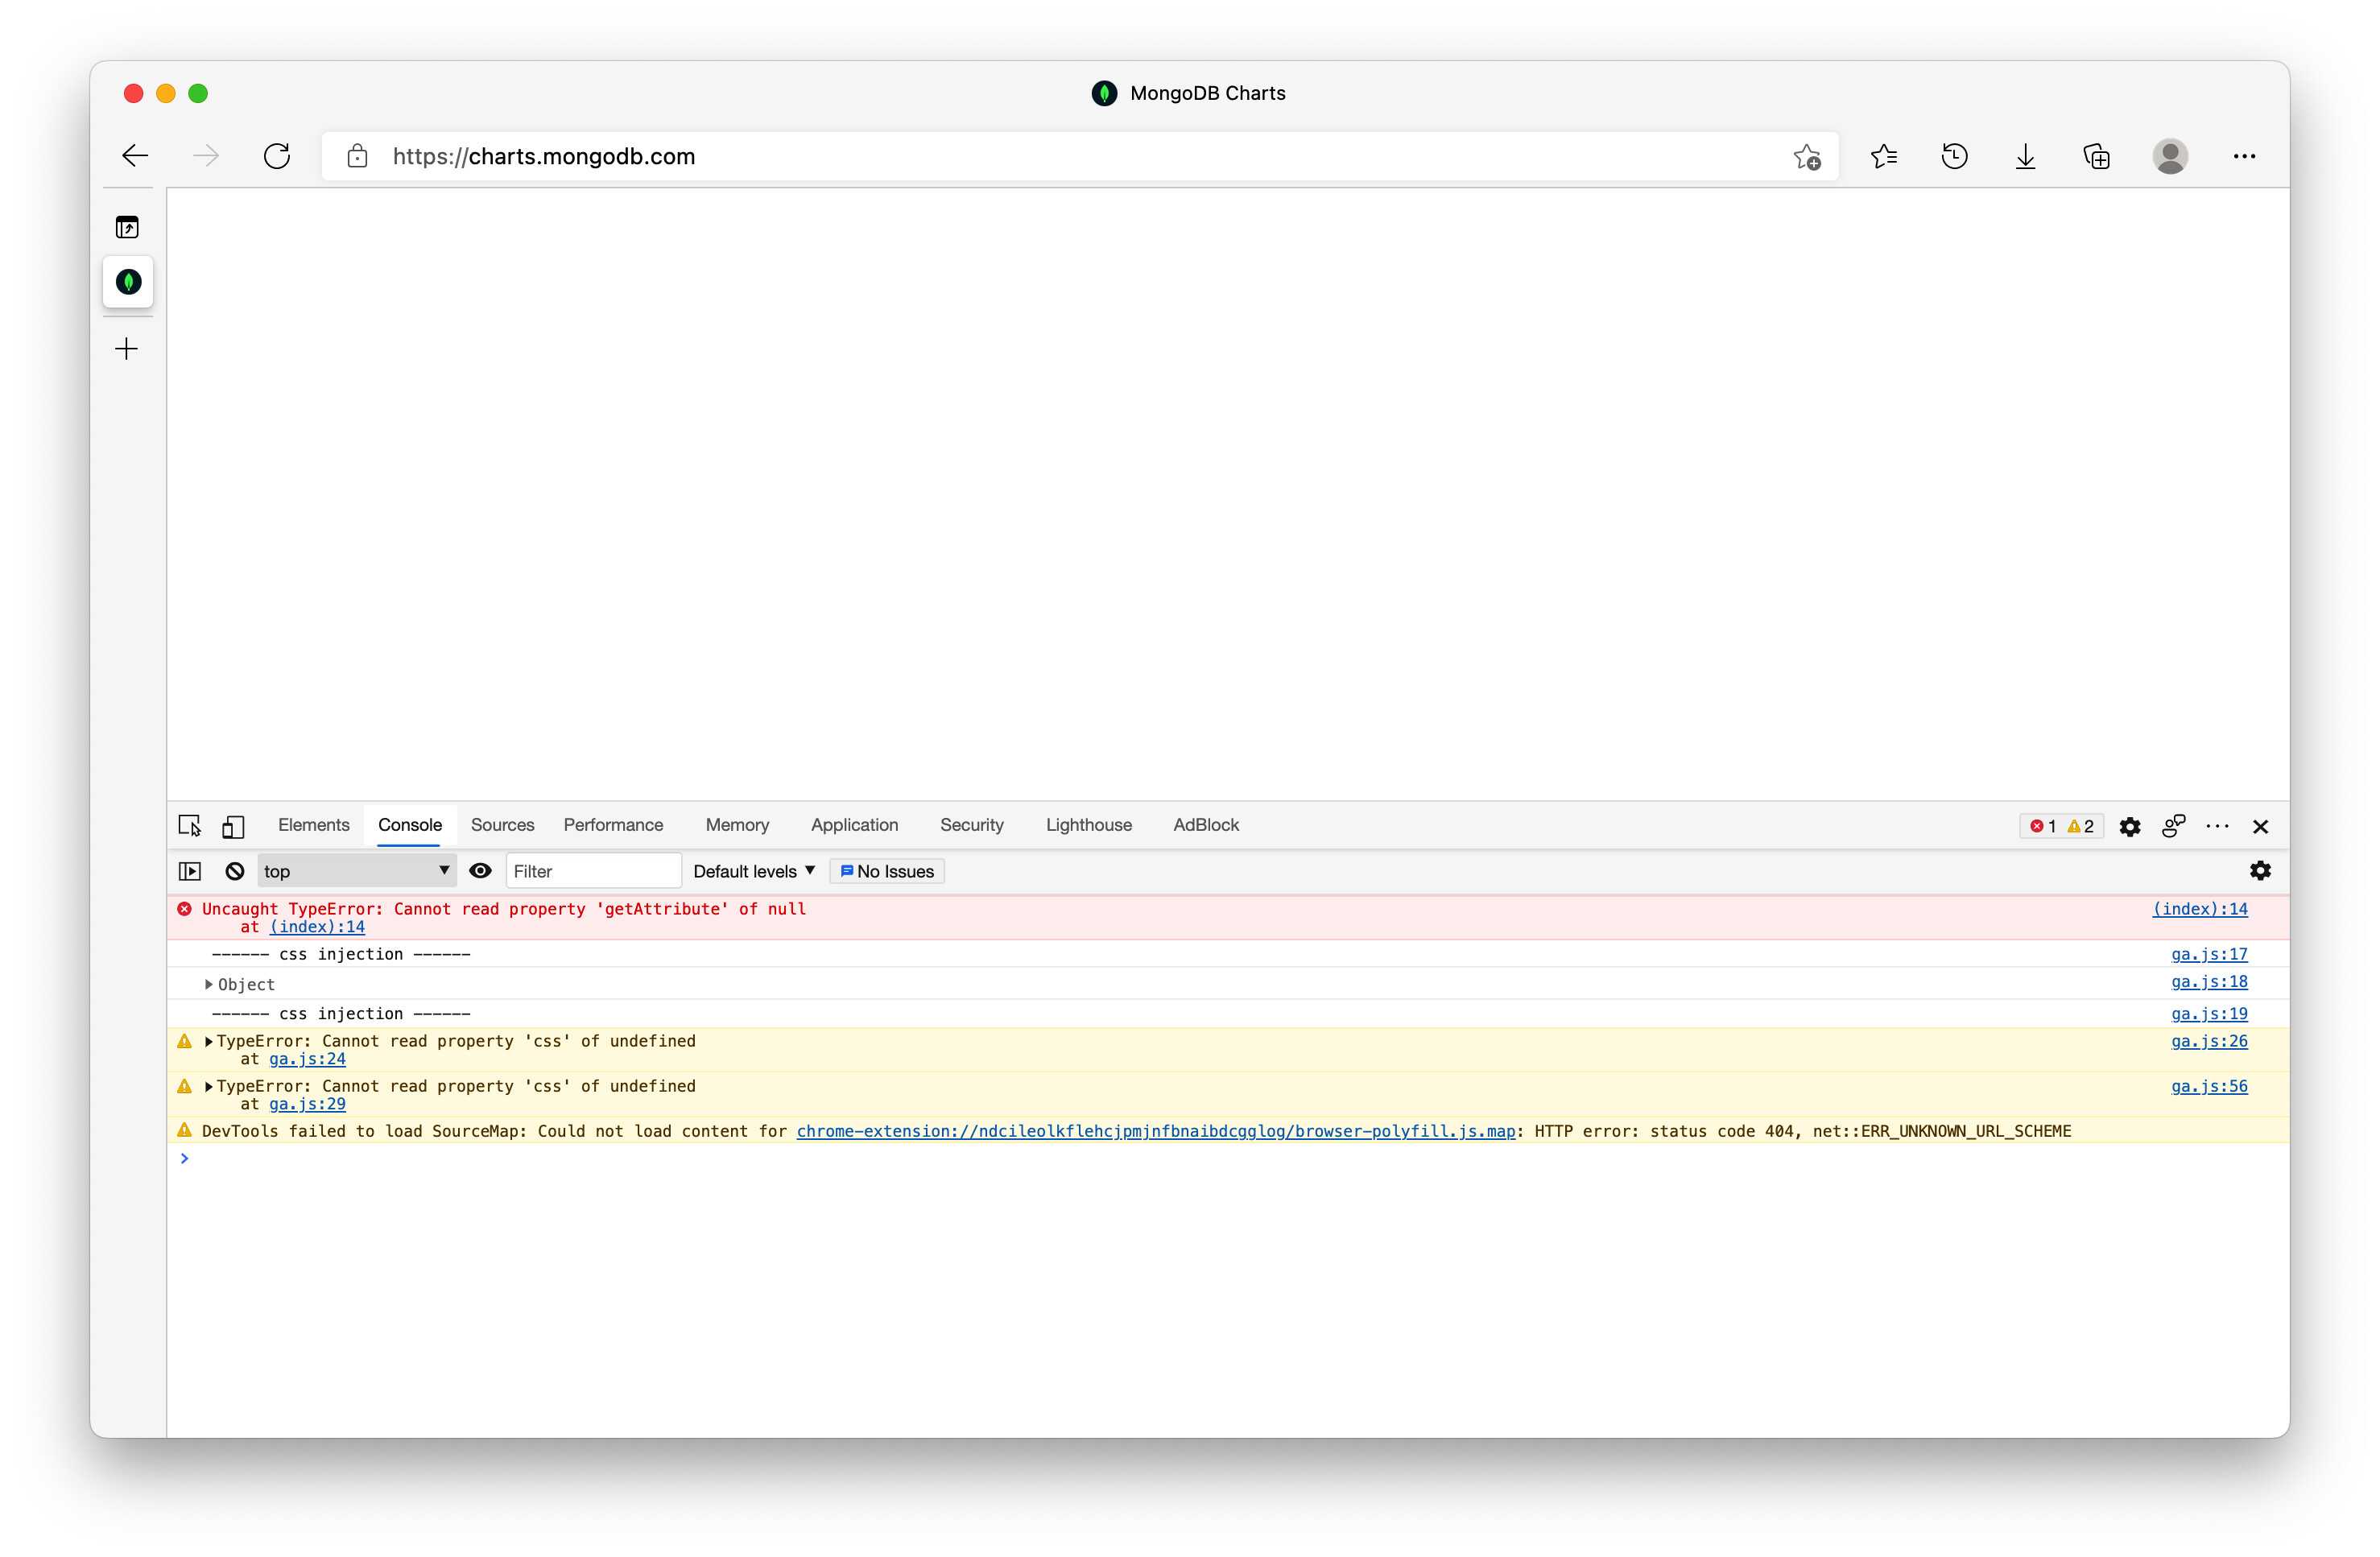Toggle device emulation toolbar icon
The height and width of the screenshot is (1557, 2380).
pyautogui.click(x=233, y=826)
